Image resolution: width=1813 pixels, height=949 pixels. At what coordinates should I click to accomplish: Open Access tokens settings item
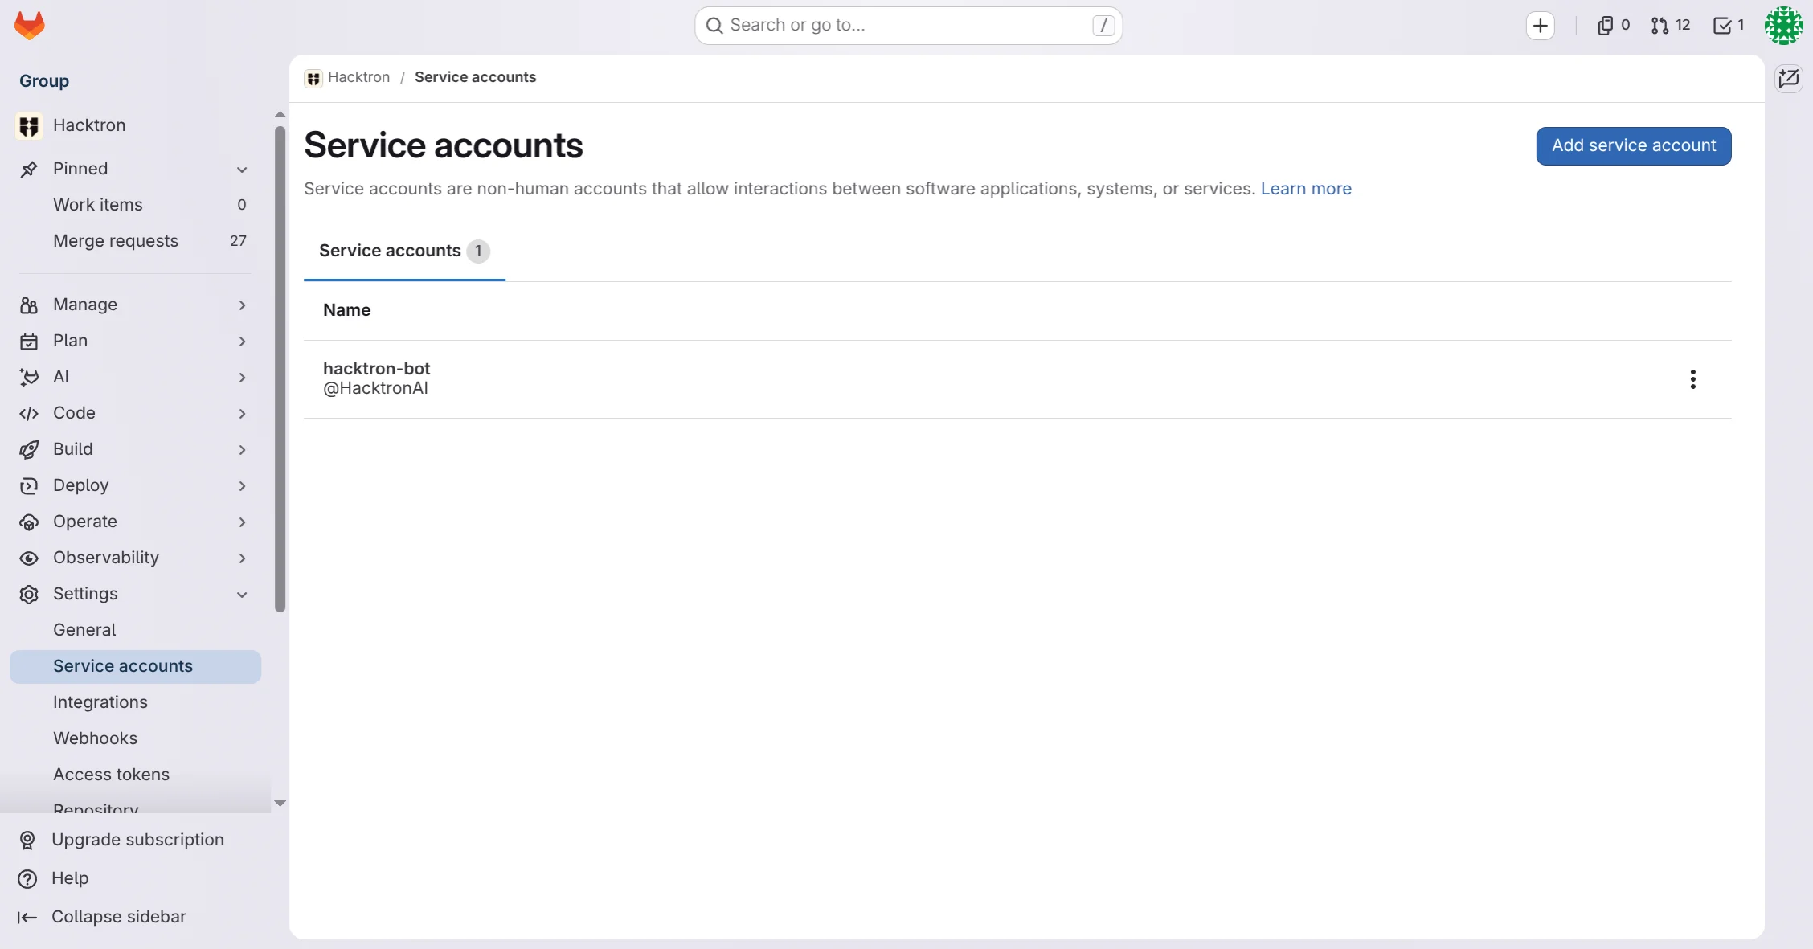click(135, 775)
